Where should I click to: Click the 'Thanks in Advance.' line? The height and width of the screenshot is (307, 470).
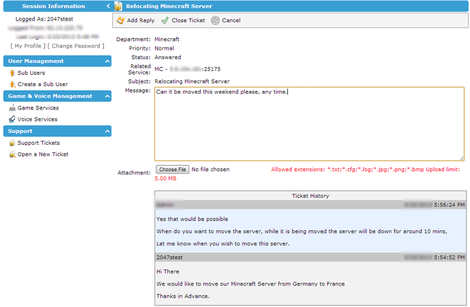click(x=183, y=296)
